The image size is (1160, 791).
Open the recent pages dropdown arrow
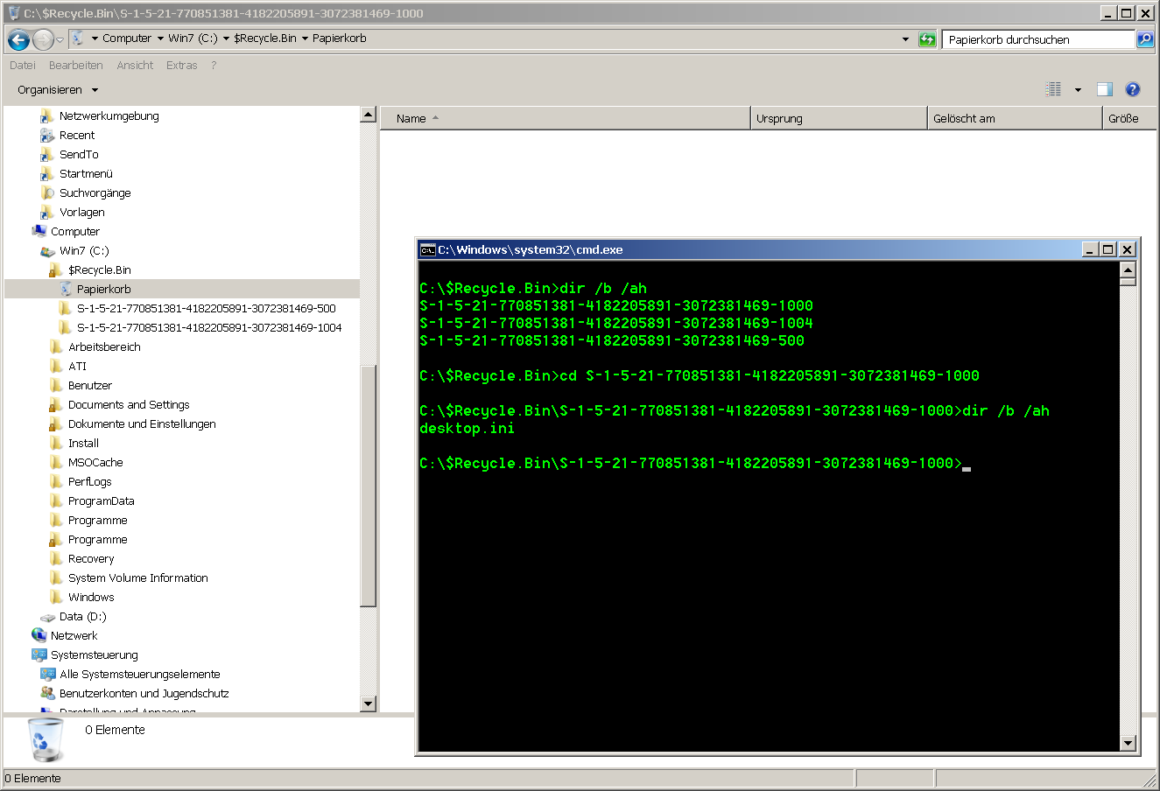coord(60,40)
